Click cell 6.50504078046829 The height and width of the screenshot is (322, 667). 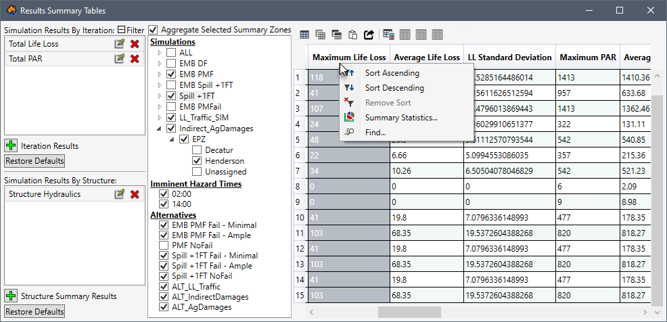tap(509, 170)
